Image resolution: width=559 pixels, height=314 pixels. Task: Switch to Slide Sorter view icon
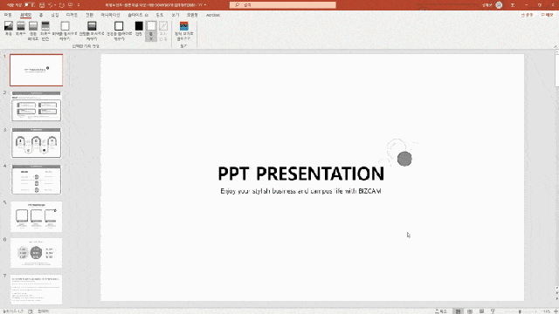click(x=470, y=311)
